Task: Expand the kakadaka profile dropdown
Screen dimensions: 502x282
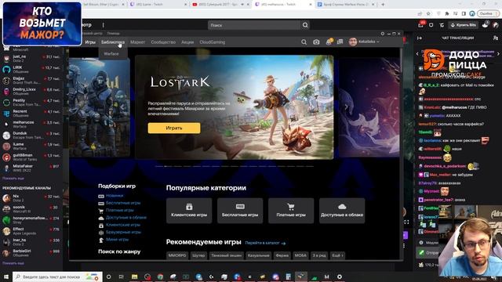Action: (364, 42)
